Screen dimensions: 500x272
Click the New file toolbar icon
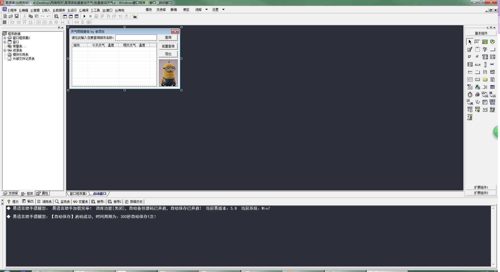[x=5, y=16]
